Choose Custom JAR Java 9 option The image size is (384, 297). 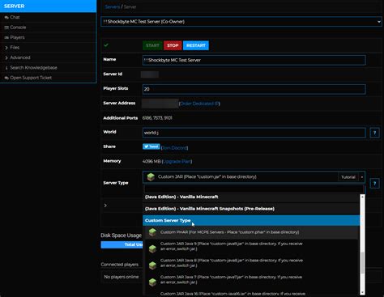pos(251,246)
